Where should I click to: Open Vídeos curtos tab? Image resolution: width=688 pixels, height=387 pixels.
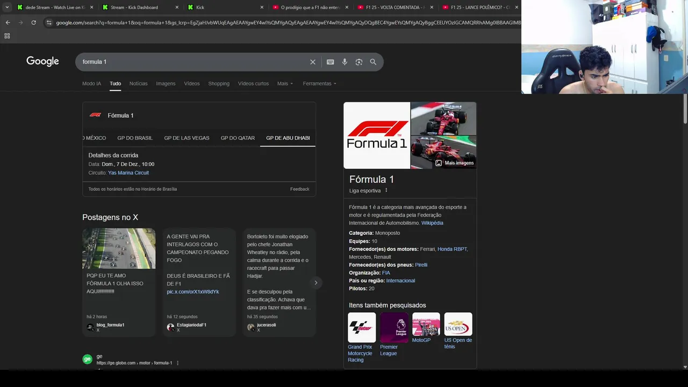click(253, 83)
